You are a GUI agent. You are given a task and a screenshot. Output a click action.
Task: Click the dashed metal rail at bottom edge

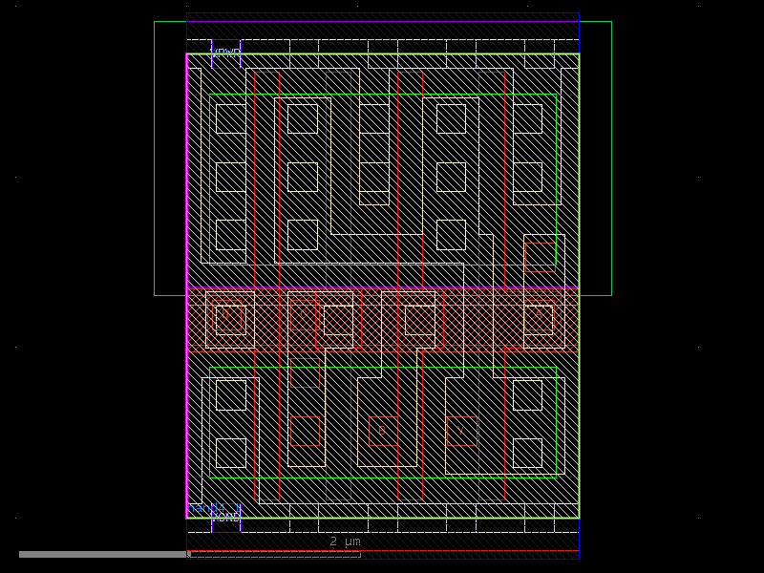pos(382,525)
